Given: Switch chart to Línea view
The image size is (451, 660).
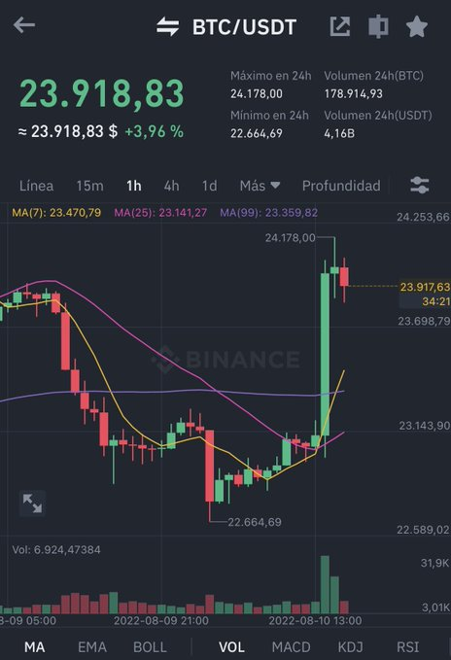Looking at the screenshot, I should [36, 186].
